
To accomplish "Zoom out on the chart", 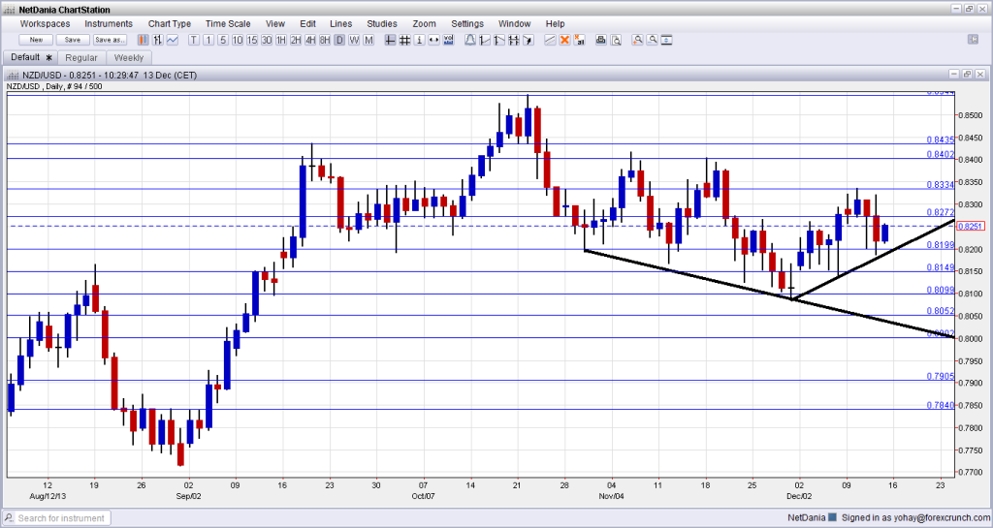I will tap(652, 40).
